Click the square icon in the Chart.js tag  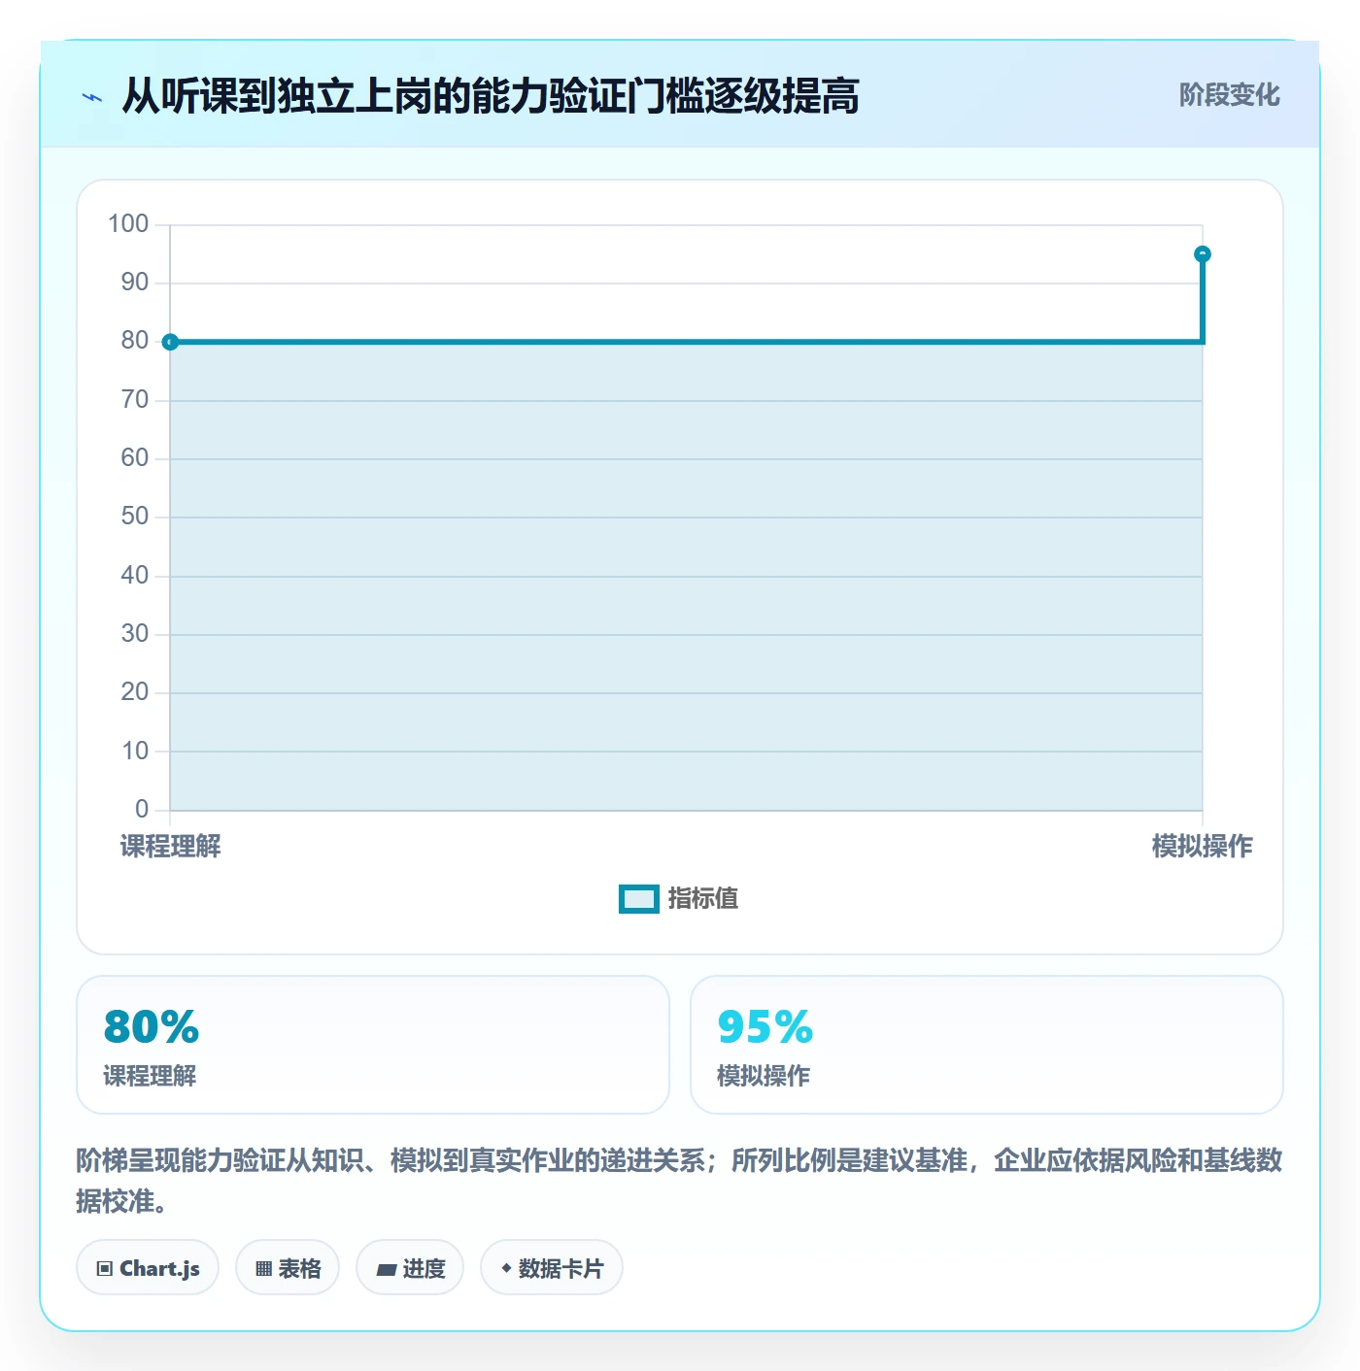click(x=105, y=1269)
